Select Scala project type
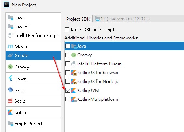 (x=33, y=101)
